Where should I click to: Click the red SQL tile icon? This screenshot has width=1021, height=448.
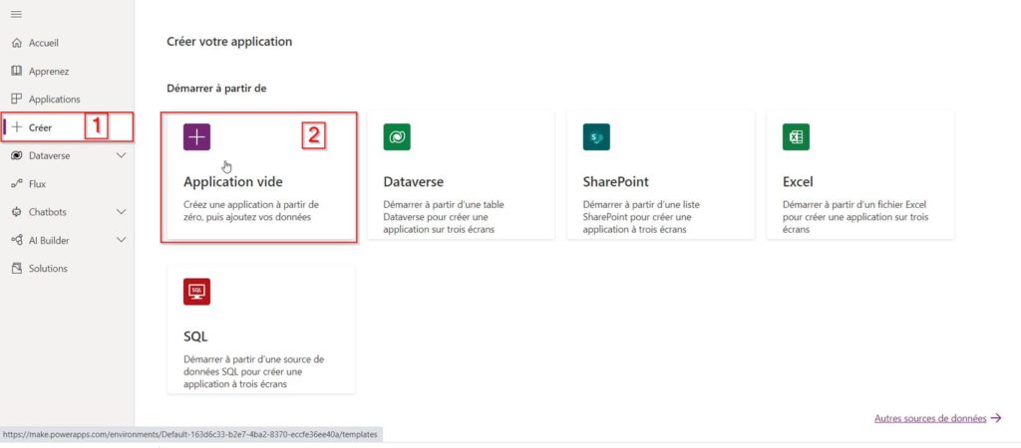coord(197,292)
